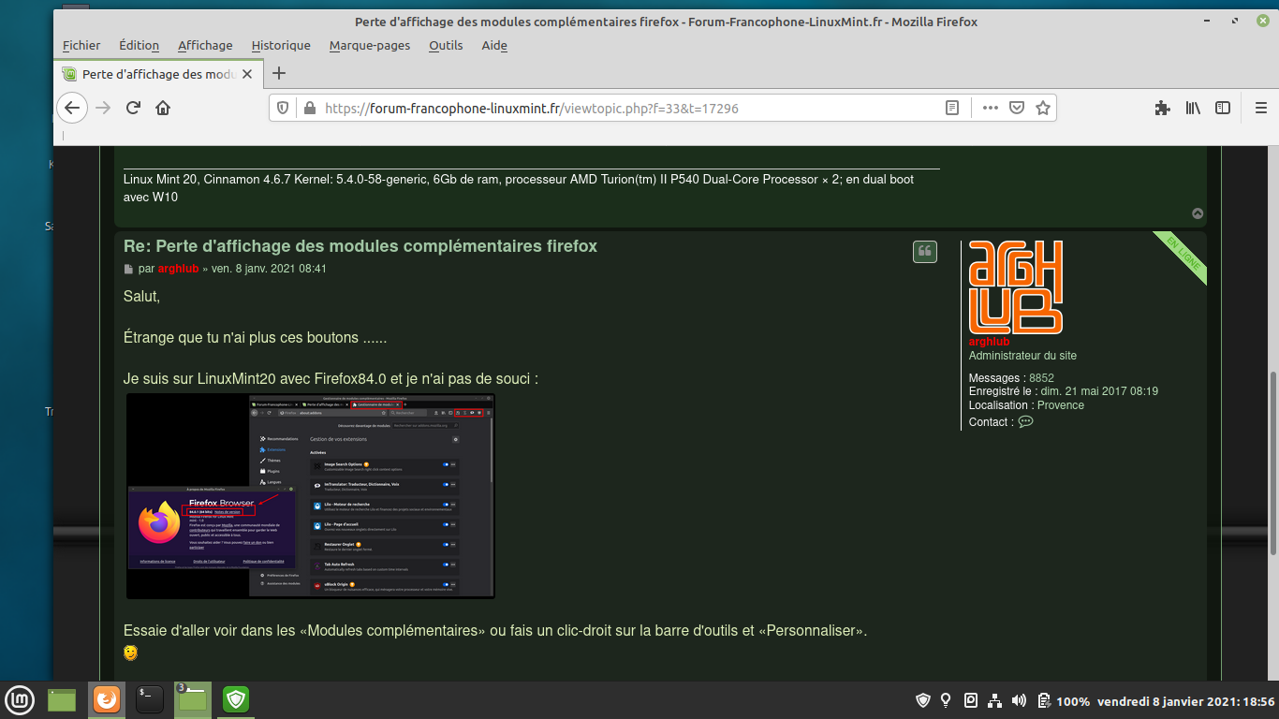
Task: Show the desktop from the panel
Action: pyautogui.click(x=62, y=699)
